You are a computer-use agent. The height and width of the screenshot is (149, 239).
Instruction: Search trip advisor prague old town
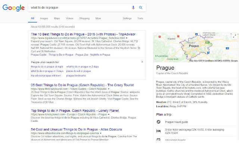(x=46, y=75)
